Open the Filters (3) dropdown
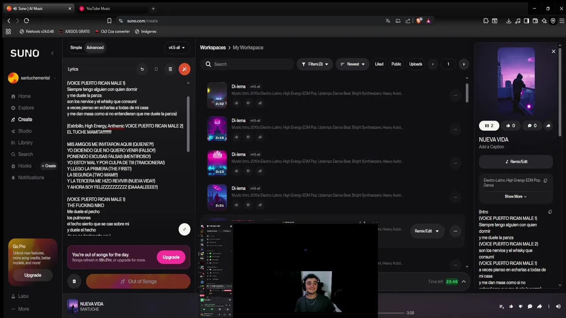Image resolution: width=566 pixels, height=318 pixels. (314, 64)
